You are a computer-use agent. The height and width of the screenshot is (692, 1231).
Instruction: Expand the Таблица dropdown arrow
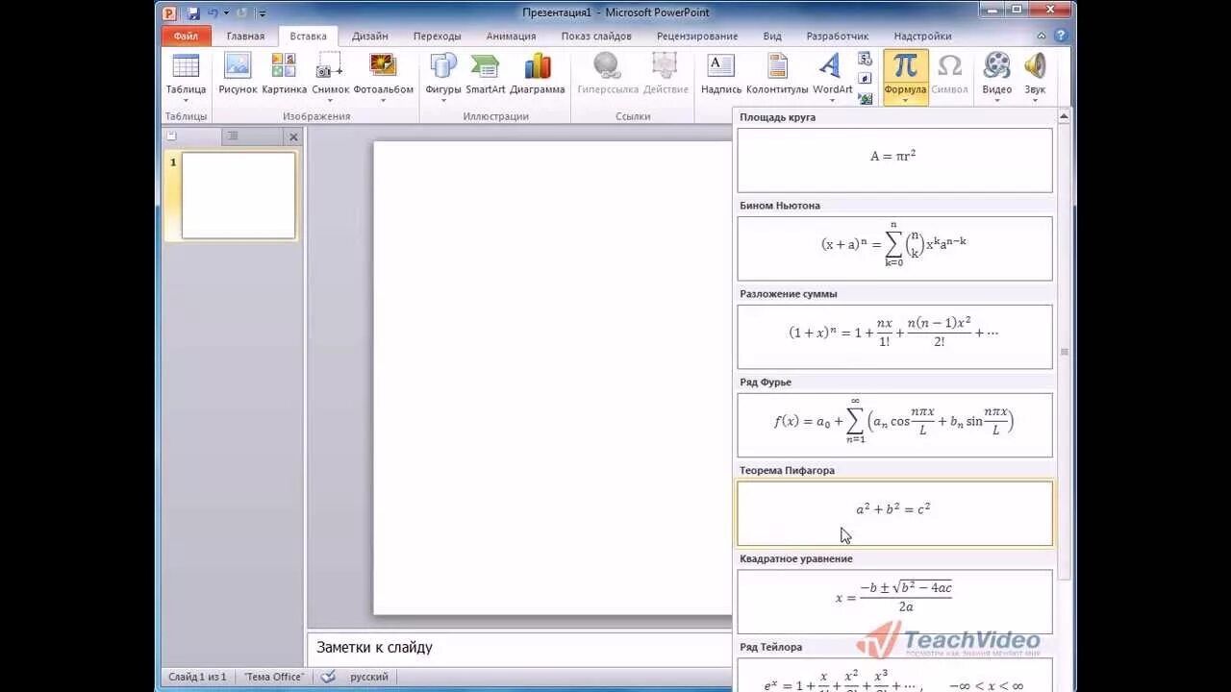tap(186, 100)
